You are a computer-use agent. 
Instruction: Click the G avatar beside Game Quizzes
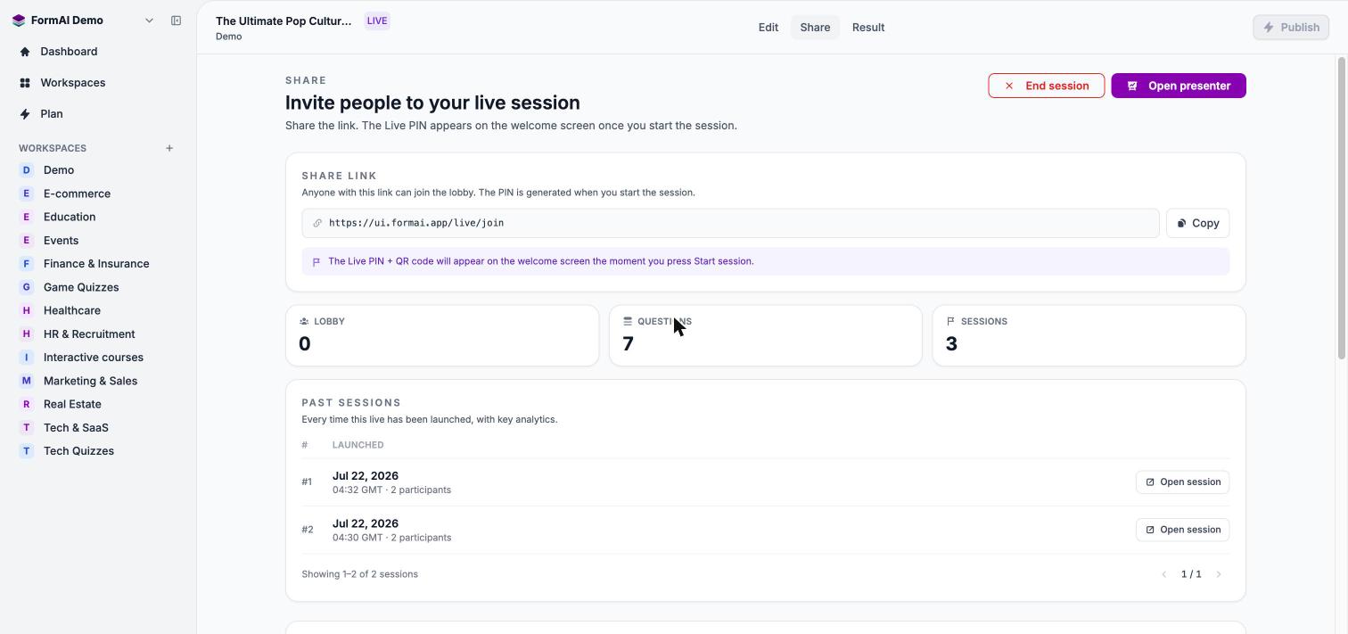click(x=26, y=287)
